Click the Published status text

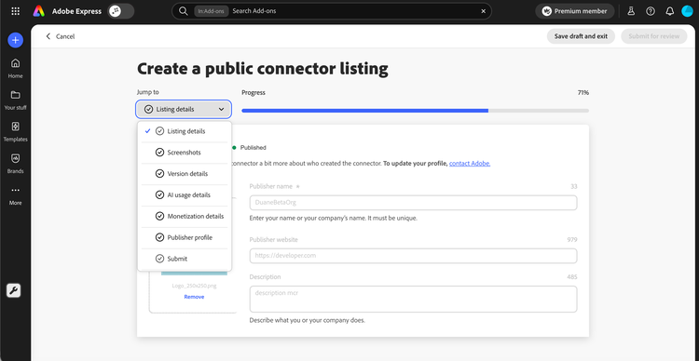point(254,147)
